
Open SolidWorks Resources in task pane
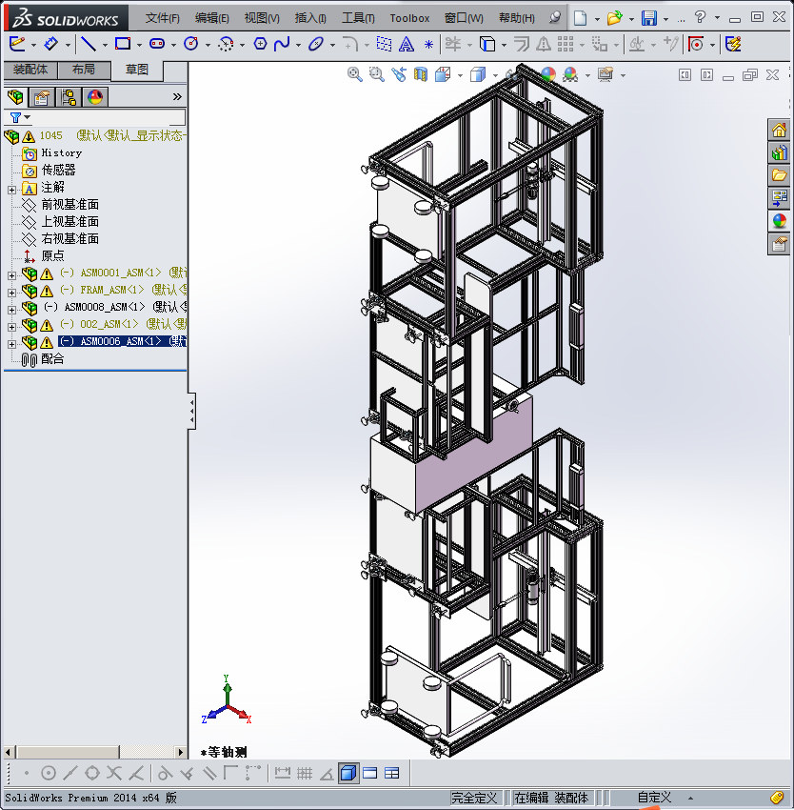[780, 130]
